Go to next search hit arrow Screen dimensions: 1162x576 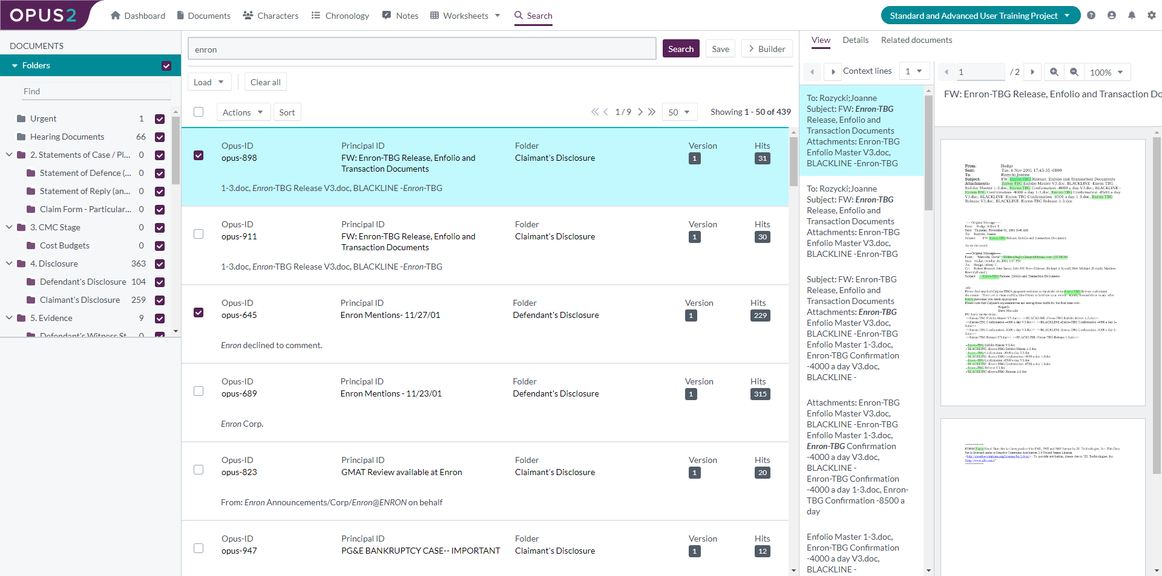coord(833,72)
